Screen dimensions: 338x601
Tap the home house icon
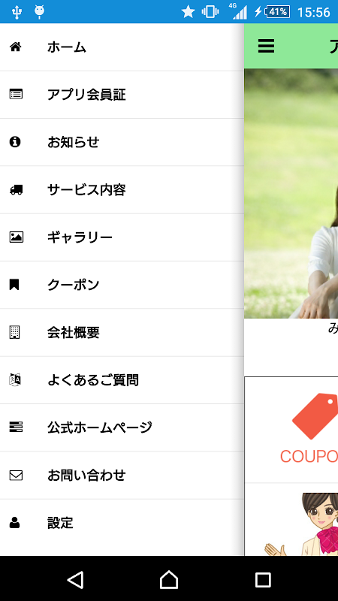point(15,47)
